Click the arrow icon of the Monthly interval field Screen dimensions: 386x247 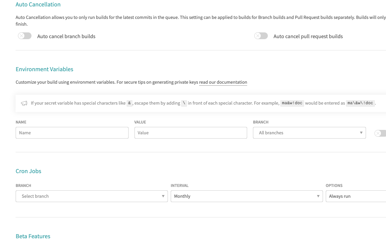[318, 196]
